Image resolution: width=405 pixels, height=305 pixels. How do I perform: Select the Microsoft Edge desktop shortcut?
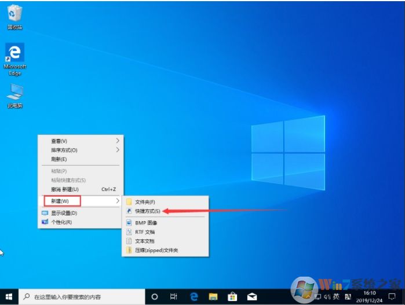14,60
